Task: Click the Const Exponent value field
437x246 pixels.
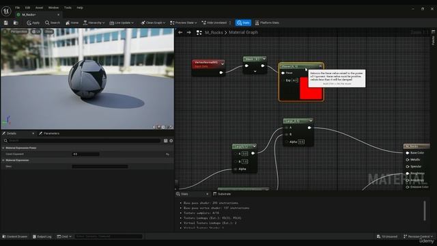Action: click(x=85, y=154)
